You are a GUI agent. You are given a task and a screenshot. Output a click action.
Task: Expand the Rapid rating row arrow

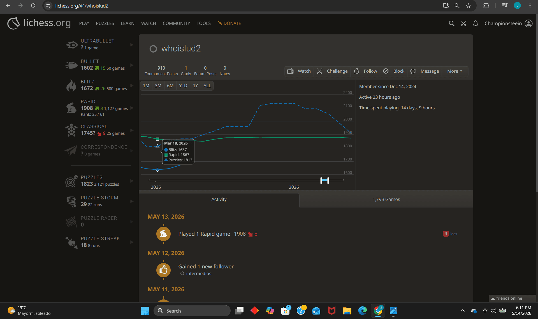[132, 108]
